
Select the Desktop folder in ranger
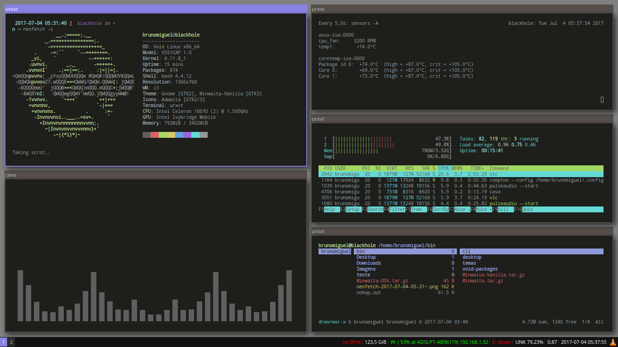point(404,257)
